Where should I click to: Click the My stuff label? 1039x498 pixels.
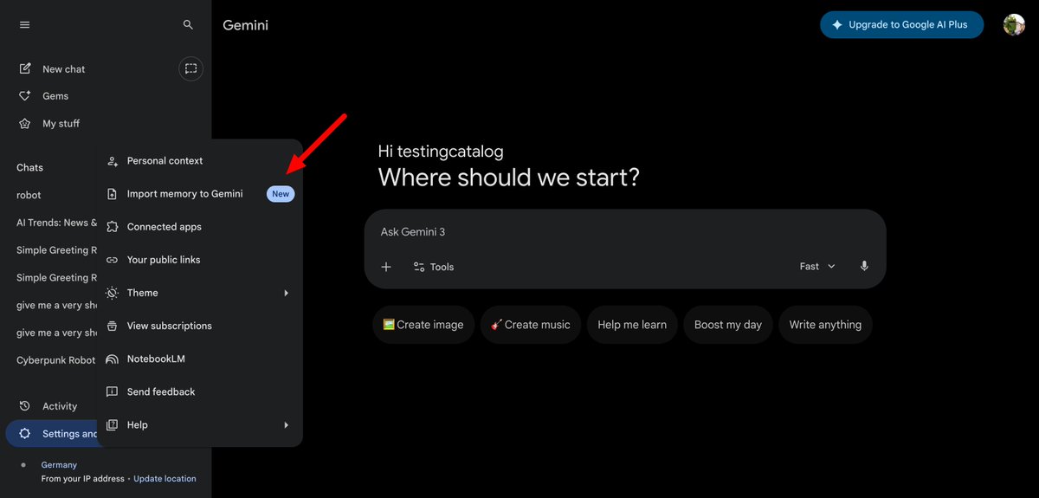click(x=61, y=124)
